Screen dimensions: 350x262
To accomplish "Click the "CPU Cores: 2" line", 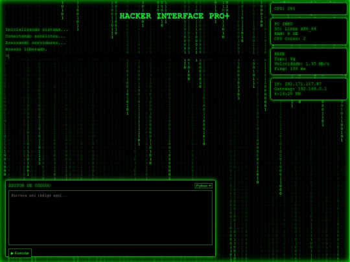I will [290, 39].
